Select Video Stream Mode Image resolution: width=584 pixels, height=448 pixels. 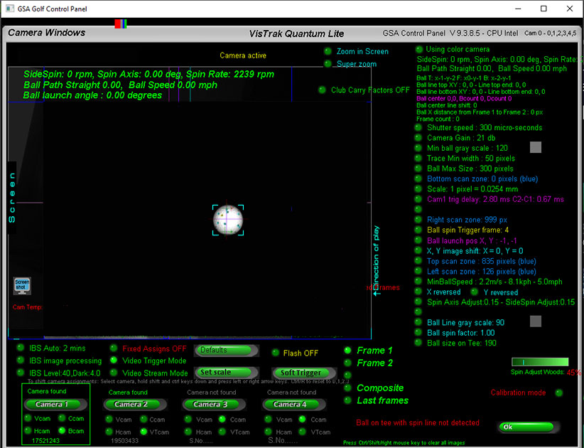(x=113, y=373)
